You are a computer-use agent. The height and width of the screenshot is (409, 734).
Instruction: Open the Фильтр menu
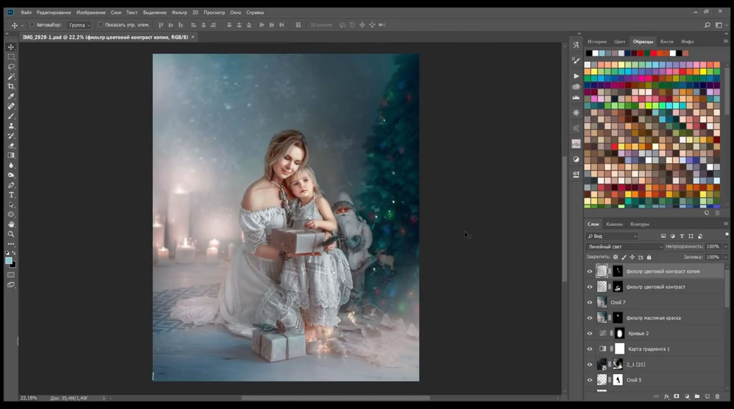pos(179,12)
